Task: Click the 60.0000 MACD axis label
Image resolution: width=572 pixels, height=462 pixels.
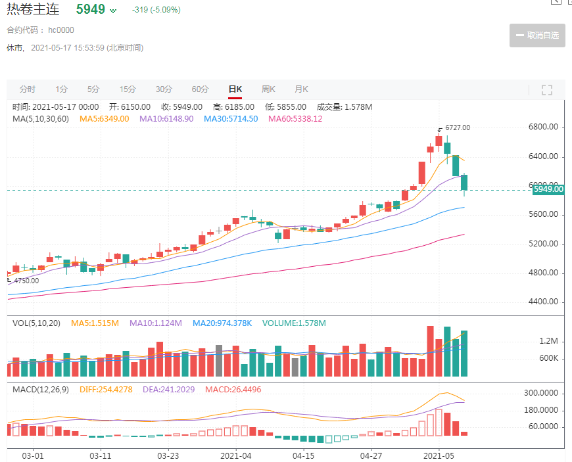Action: click(x=543, y=427)
